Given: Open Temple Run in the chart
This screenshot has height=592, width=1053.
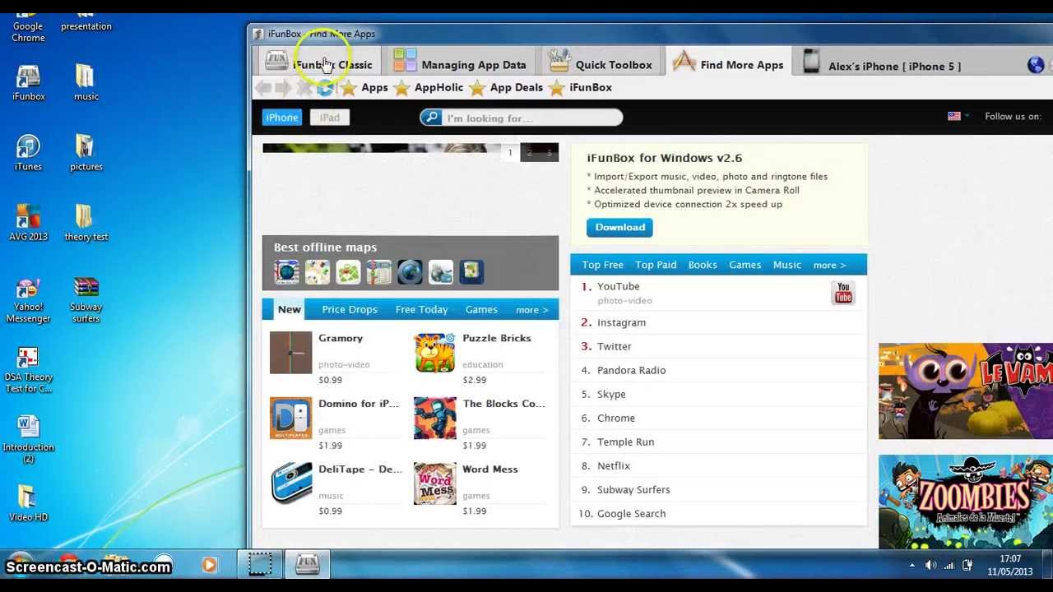Looking at the screenshot, I should click(625, 442).
